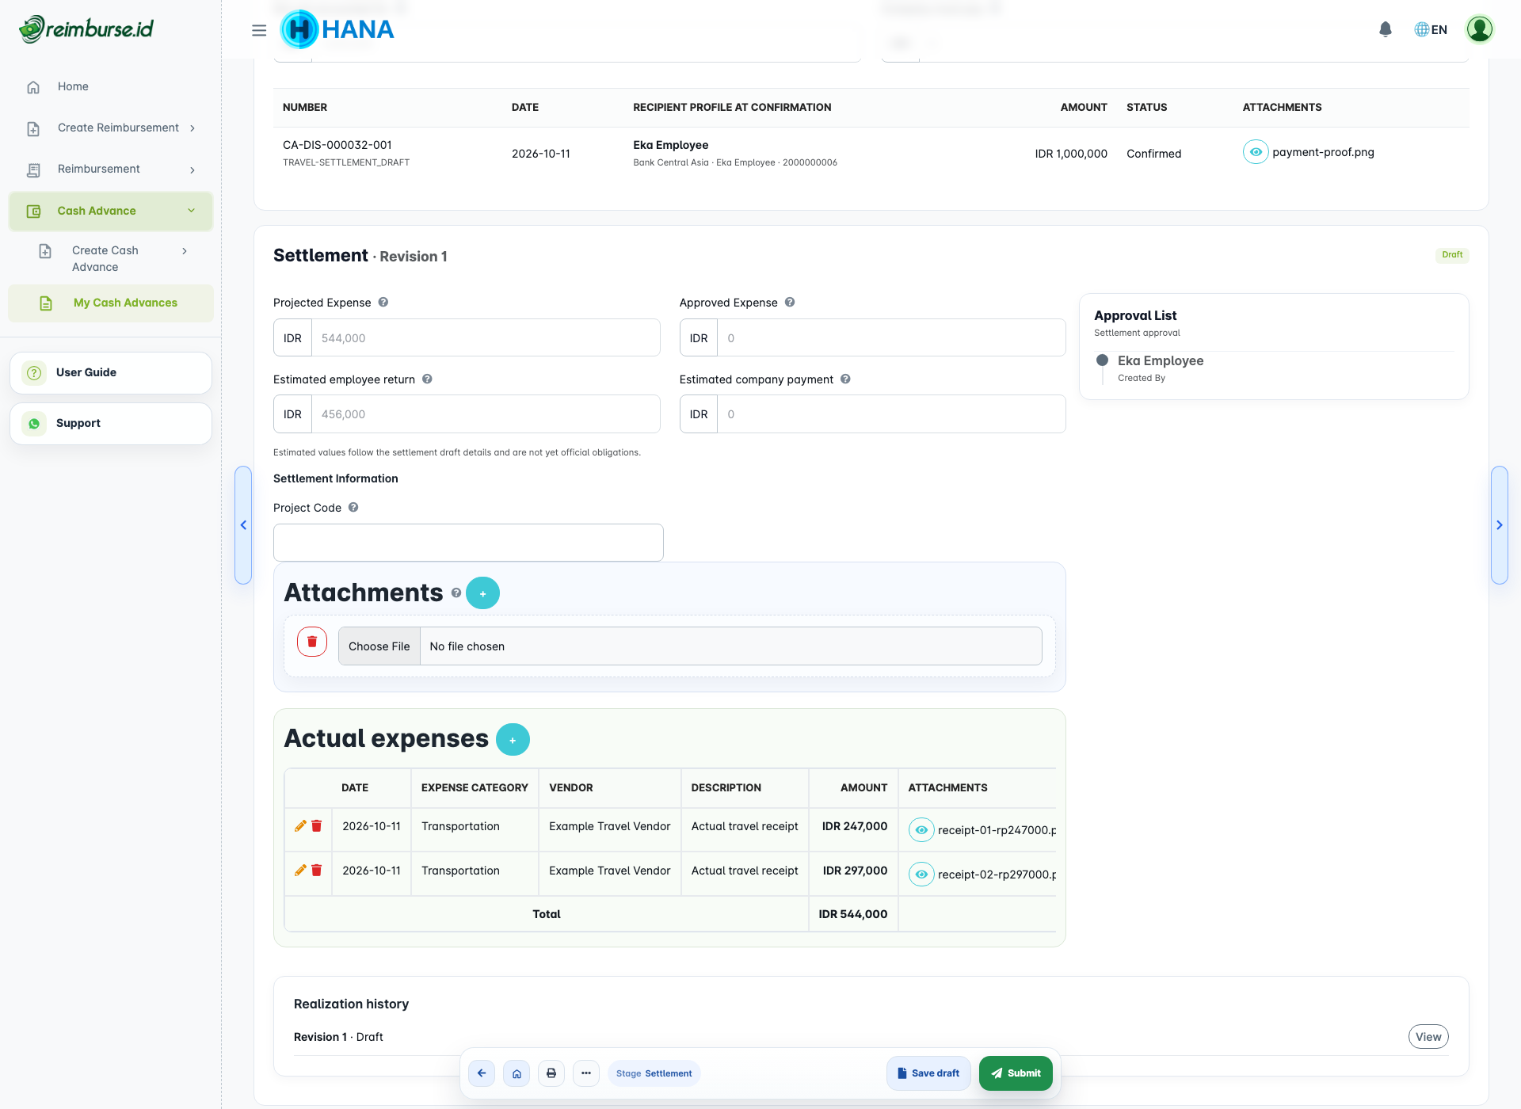Show Estimated employee return help tooltip

427,379
